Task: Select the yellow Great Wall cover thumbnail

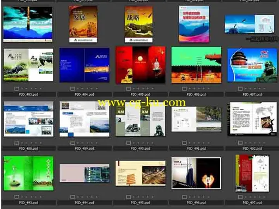Action: (x=138, y=24)
